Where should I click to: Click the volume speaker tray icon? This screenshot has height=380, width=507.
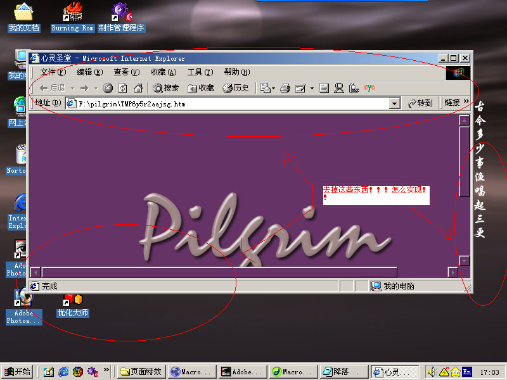431,372
